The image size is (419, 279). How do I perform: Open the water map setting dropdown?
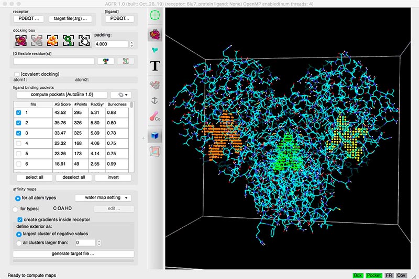click(103, 198)
